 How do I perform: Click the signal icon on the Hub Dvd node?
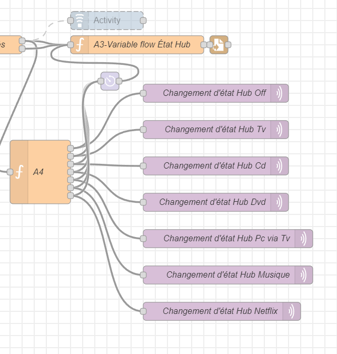coord(280,202)
